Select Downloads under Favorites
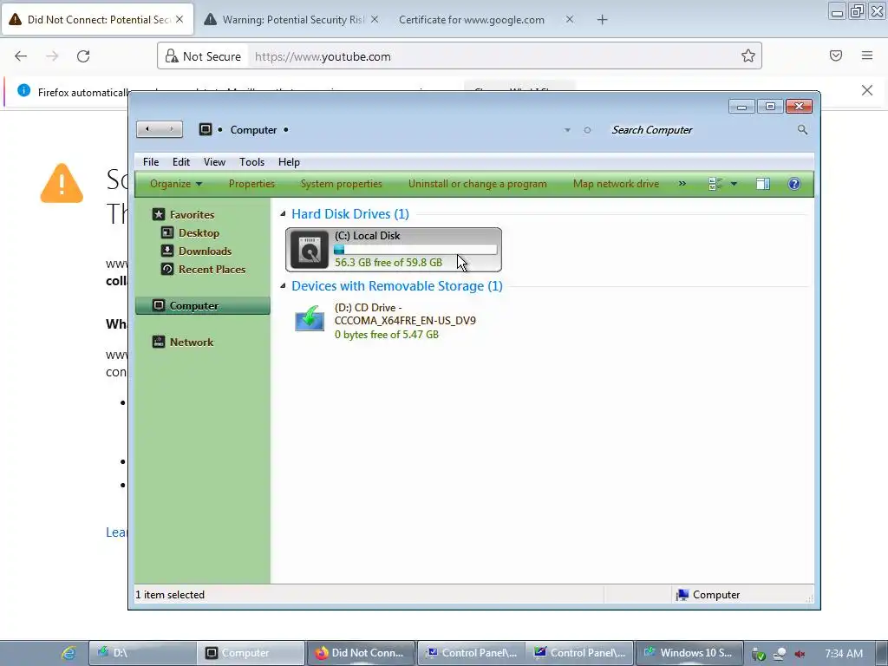This screenshot has height=666, width=888. tap(205, 251)
